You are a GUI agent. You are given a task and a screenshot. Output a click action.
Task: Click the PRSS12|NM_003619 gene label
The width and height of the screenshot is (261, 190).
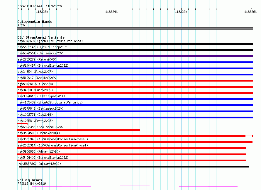[x=32, y=184]
